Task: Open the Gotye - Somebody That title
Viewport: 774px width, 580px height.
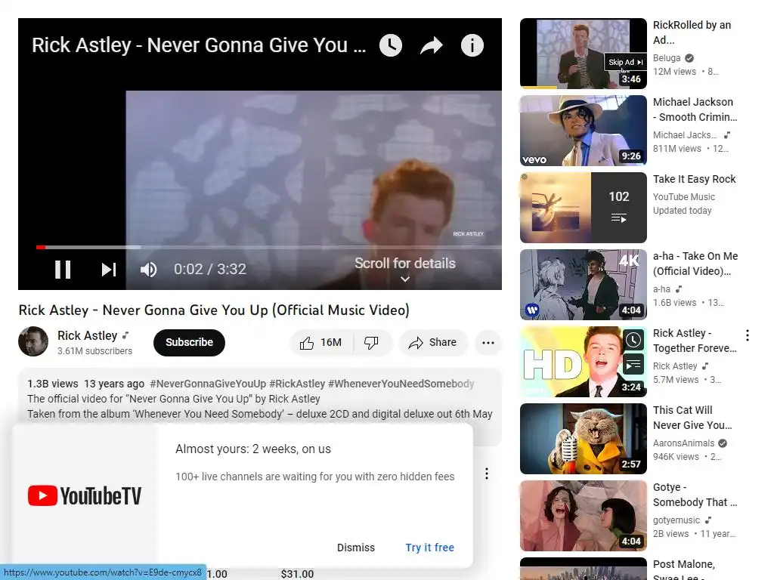Action: (x=695, y=495)
